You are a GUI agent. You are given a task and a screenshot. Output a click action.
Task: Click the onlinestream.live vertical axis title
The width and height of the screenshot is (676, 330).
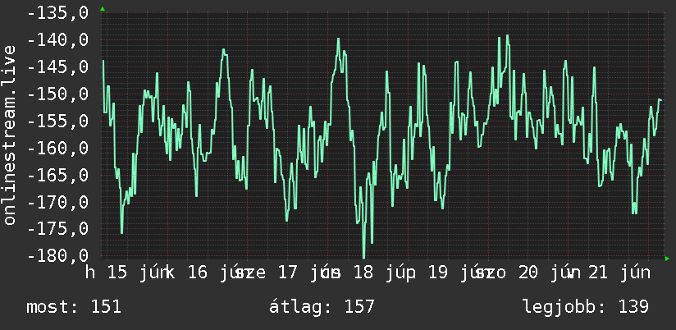point(10,135)
